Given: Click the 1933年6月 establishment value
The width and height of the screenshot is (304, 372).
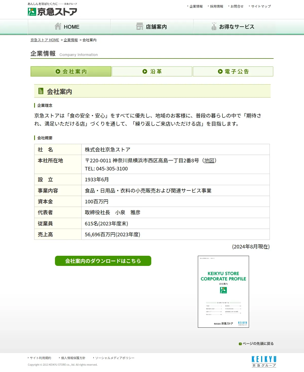Looking at the screenshot, I should tap(97, 180).
